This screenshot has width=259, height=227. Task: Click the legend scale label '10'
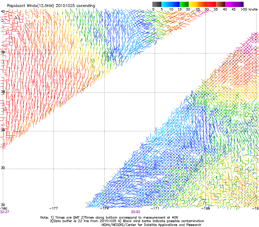(171, 9)
